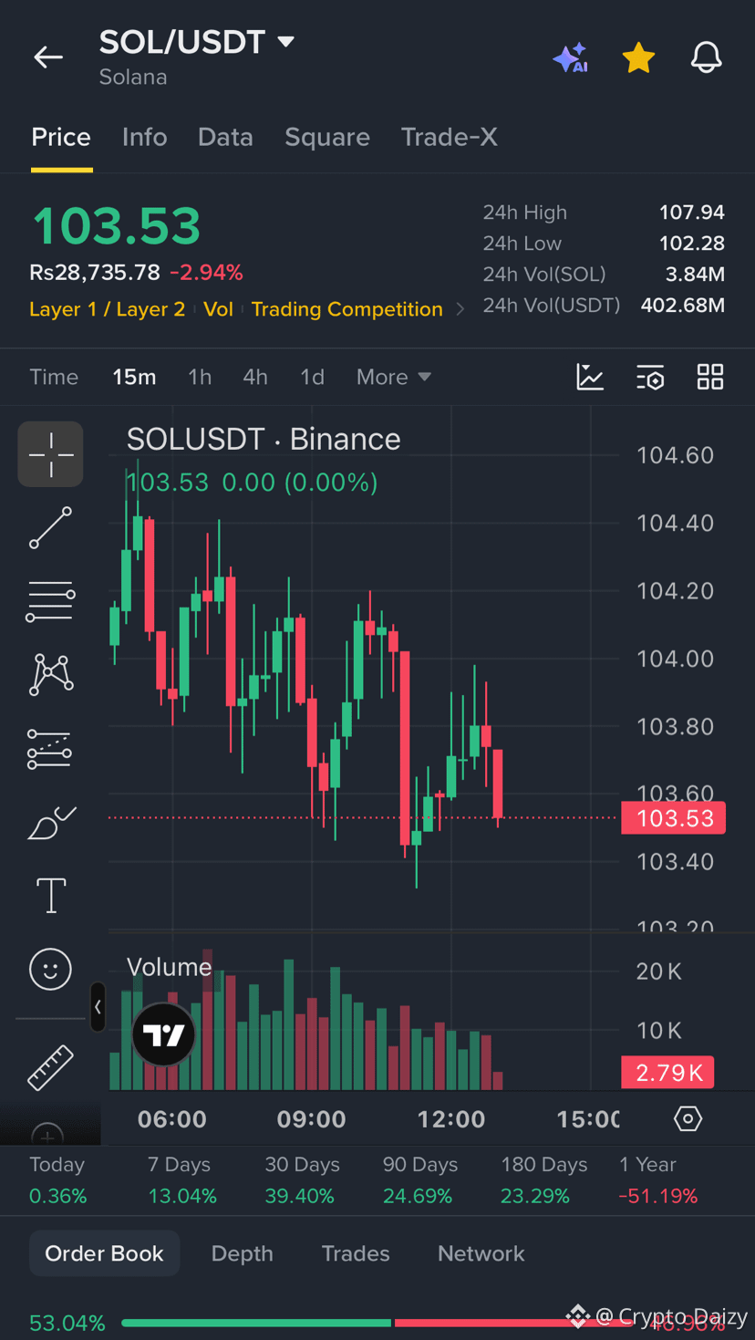The image size is (755, 1340).
Task: Open the chart indicators line icon
Action: point(590,377)
